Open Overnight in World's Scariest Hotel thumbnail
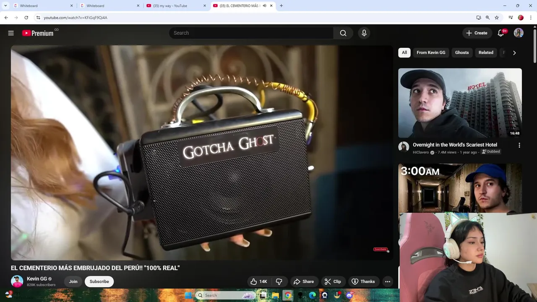The width and height of the screenshot is (537, 302). click(x=460, y=103)
